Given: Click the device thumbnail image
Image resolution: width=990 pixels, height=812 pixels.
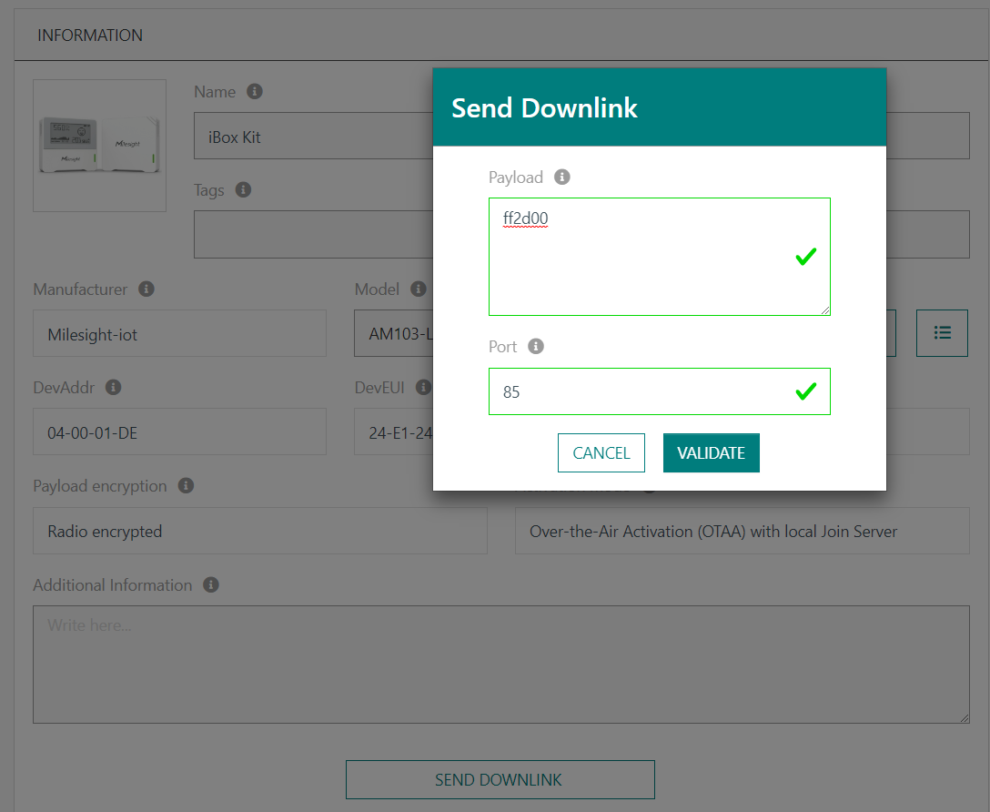Looking at the screenshot, I should coord(99,146).
